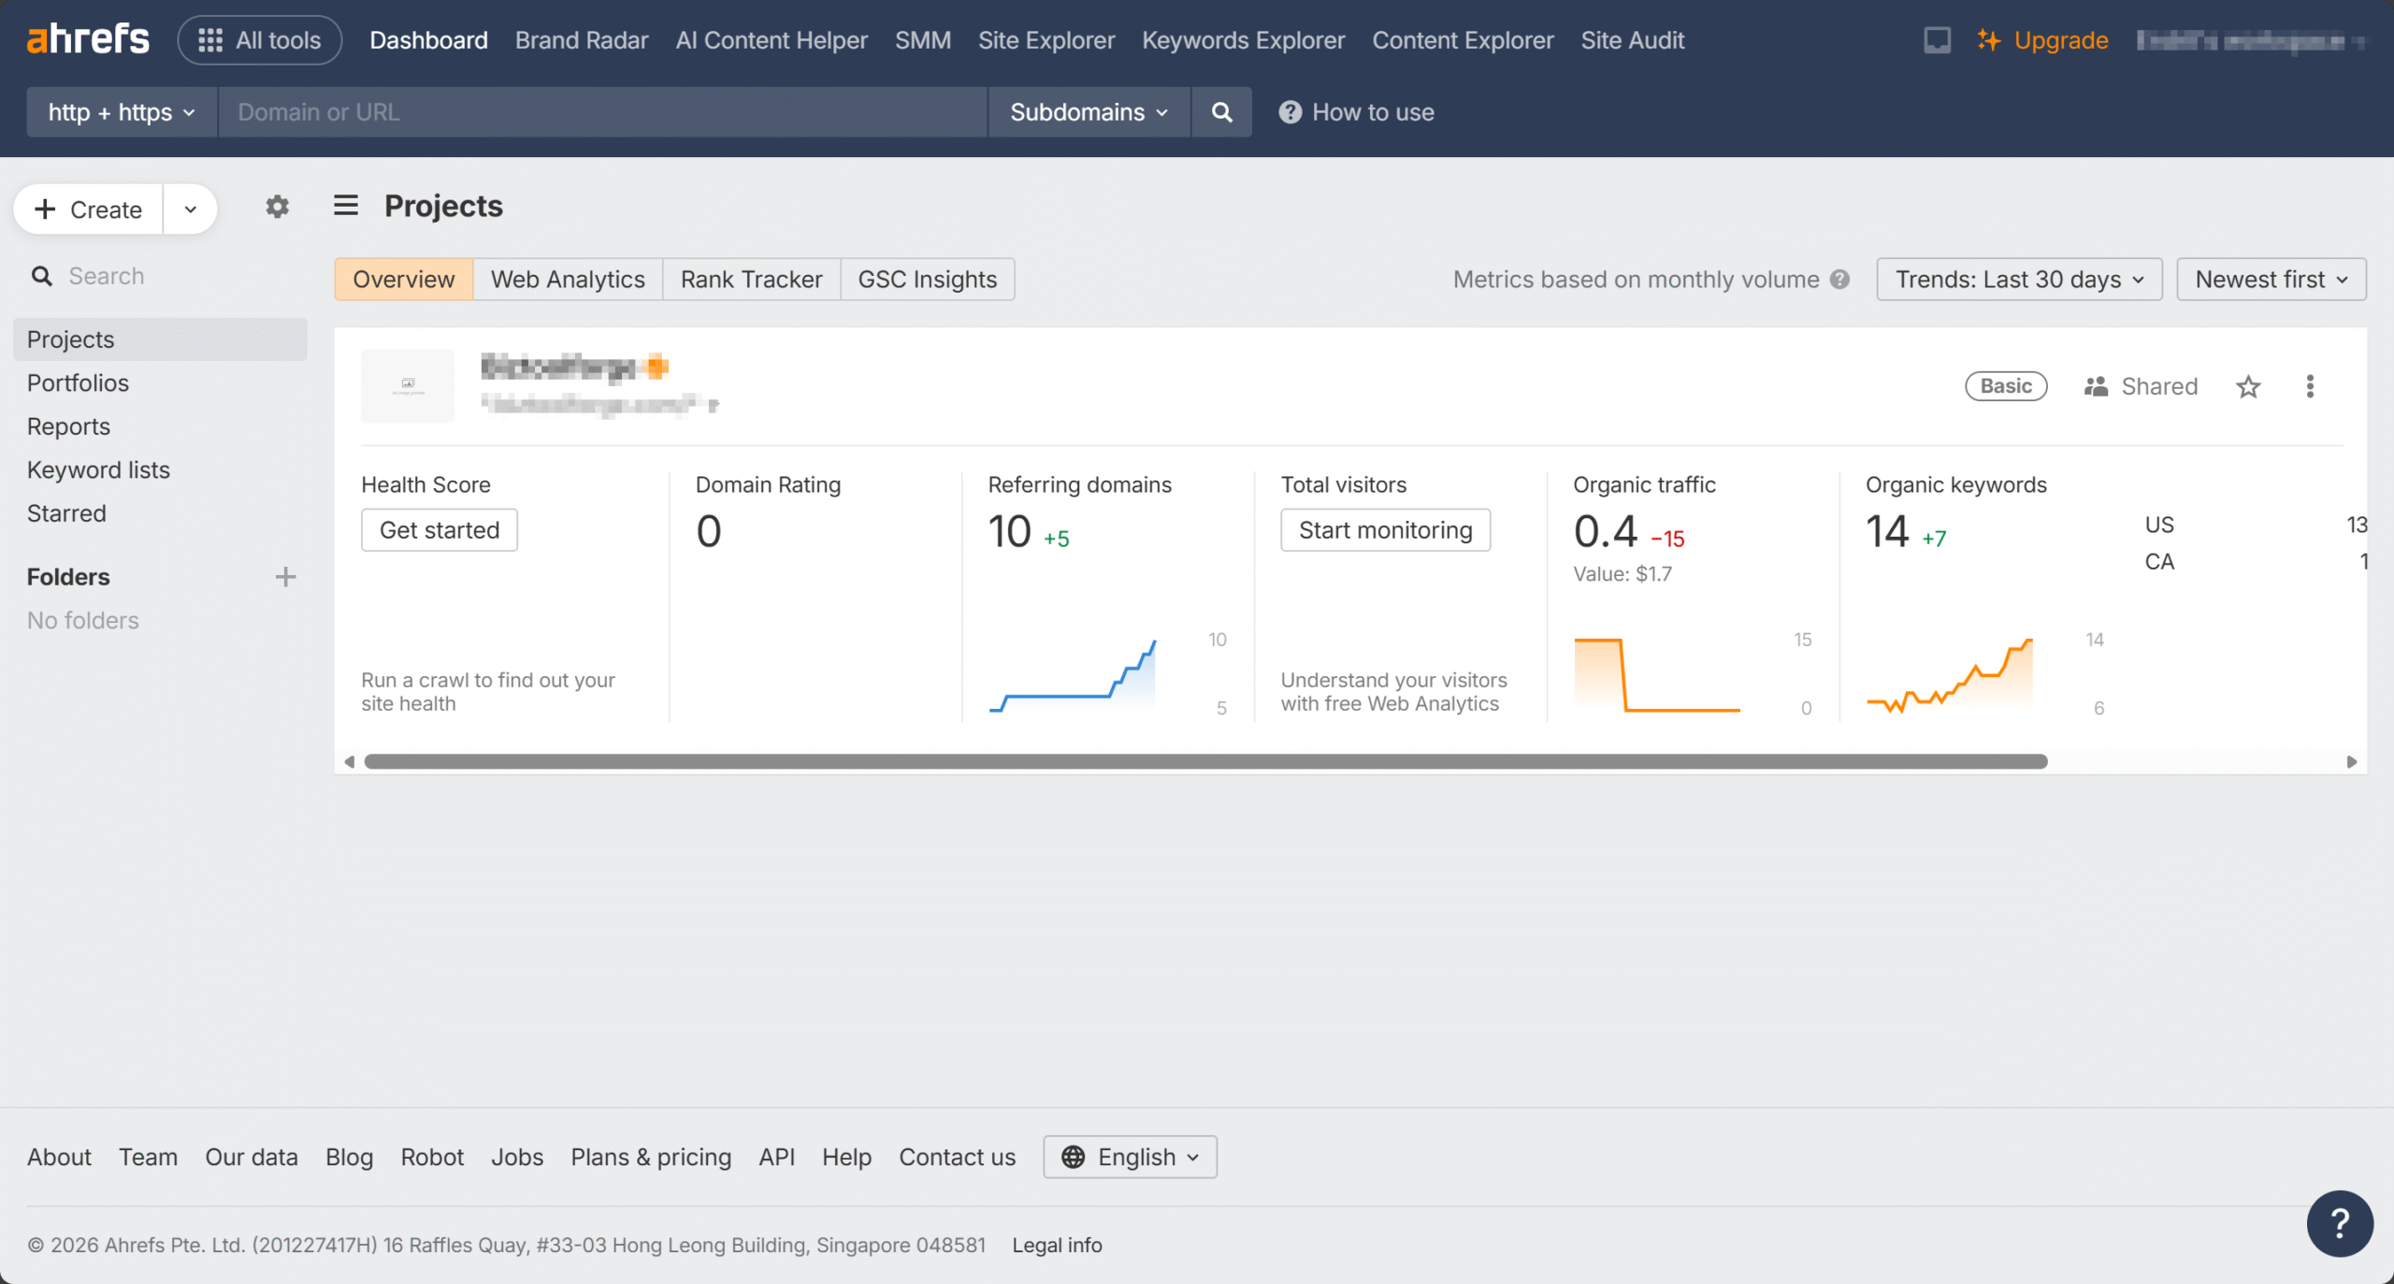
Task: Open the three-dot menu on the project card
Action: 2310,386
